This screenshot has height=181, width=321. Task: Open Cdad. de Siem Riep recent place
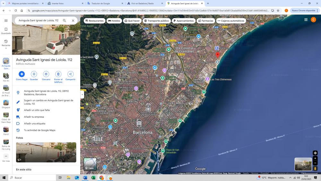[6, 118]
